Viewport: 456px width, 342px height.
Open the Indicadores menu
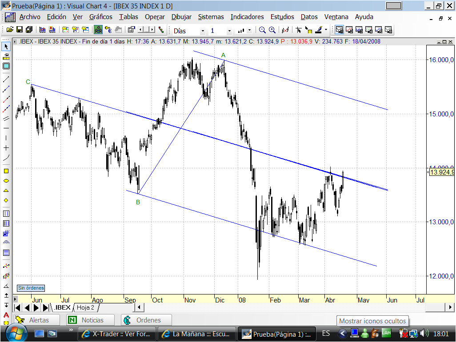click(x=247, y=17)
